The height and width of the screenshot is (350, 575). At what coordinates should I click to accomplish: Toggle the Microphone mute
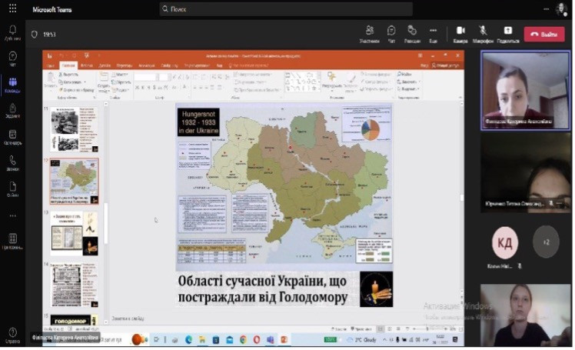484,33
